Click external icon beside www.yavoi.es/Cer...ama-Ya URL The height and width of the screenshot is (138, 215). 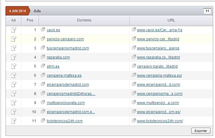point(134,29)
